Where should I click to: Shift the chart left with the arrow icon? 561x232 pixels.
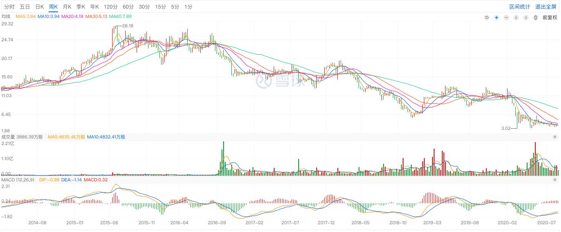(516, 18)
